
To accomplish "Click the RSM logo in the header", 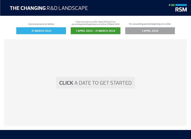I will [x=178, y=8].
